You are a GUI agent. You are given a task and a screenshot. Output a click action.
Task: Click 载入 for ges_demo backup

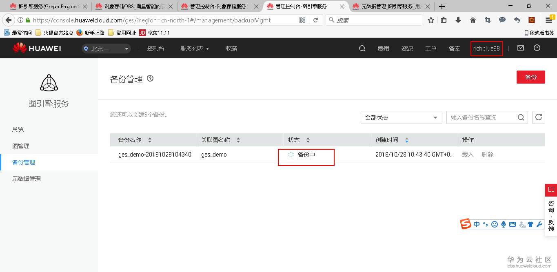point(468,155)
